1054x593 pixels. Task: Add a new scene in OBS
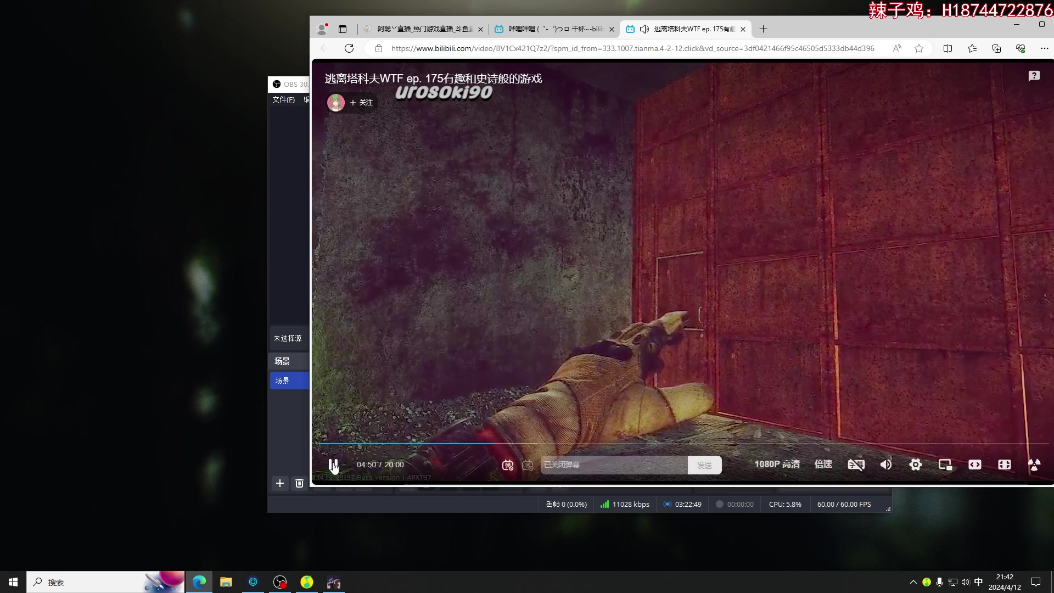pos(280,483)
